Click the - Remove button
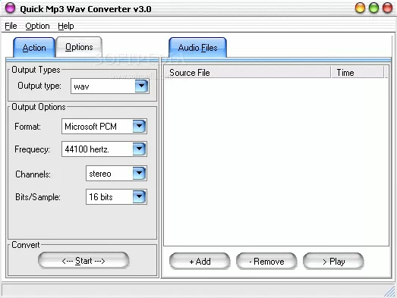397x298 pixels. (x=266, y=262)
